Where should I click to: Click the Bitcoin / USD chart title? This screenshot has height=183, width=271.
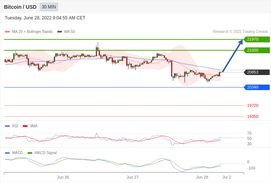(20, 7)
